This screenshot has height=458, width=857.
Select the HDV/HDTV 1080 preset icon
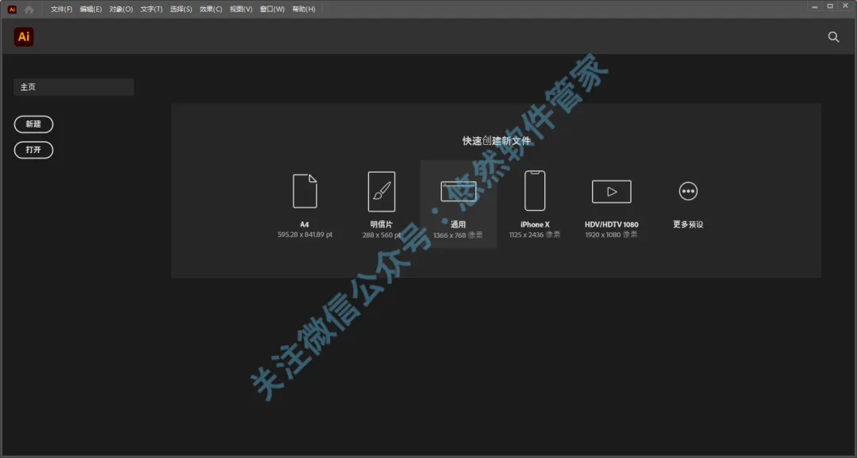pyautogui.click(x=611, y=192)
